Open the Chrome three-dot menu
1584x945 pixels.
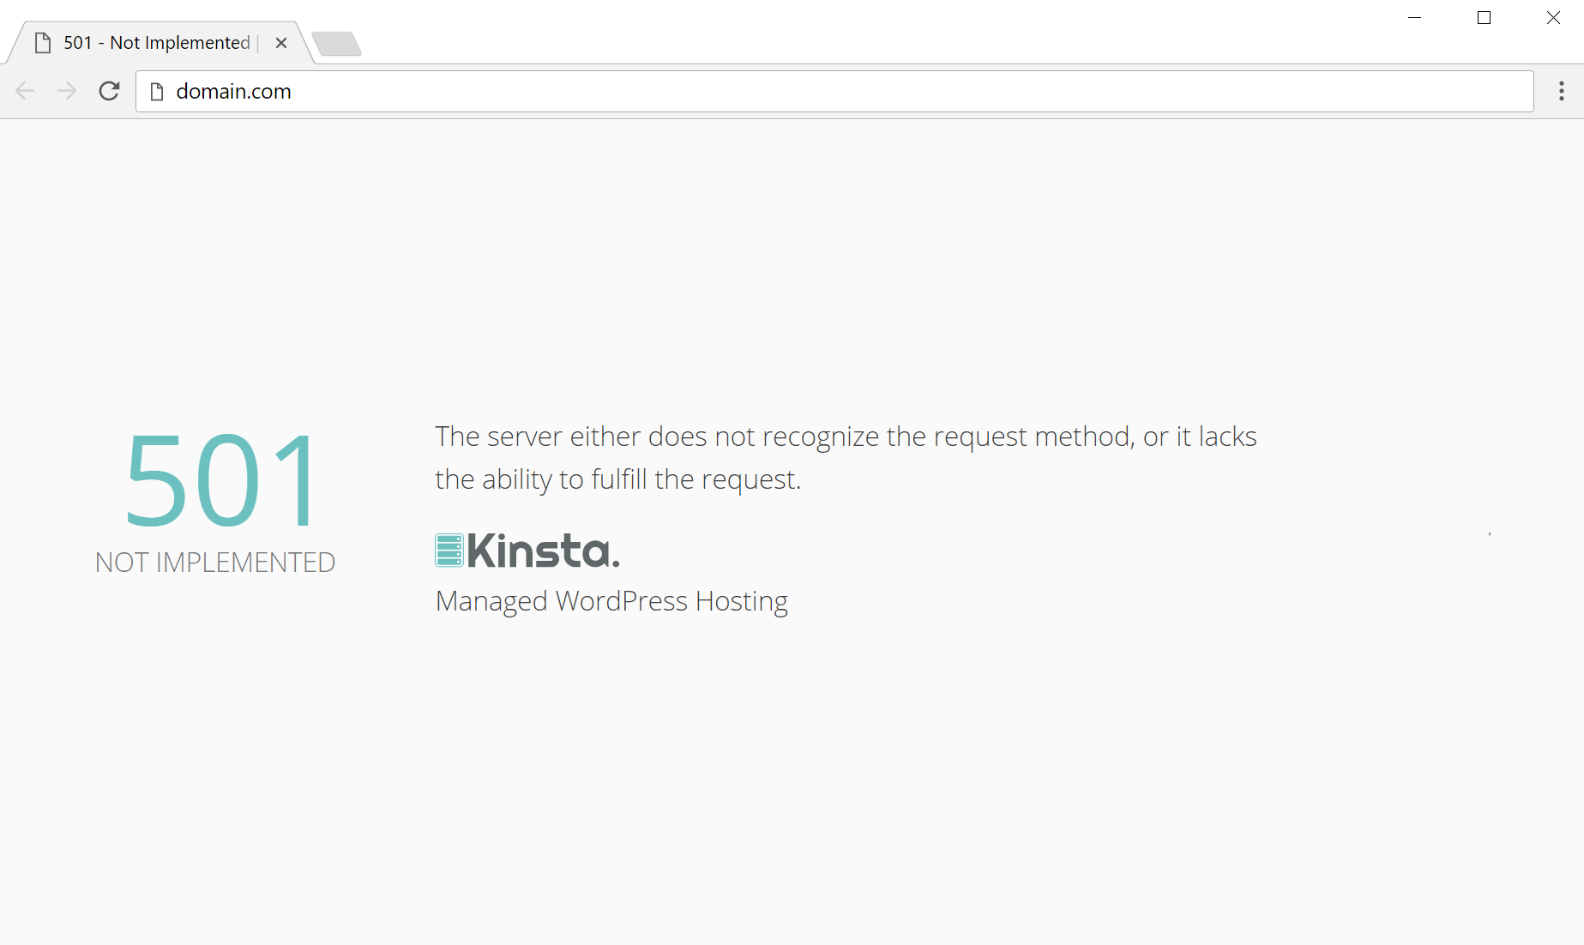[1561, 91]
